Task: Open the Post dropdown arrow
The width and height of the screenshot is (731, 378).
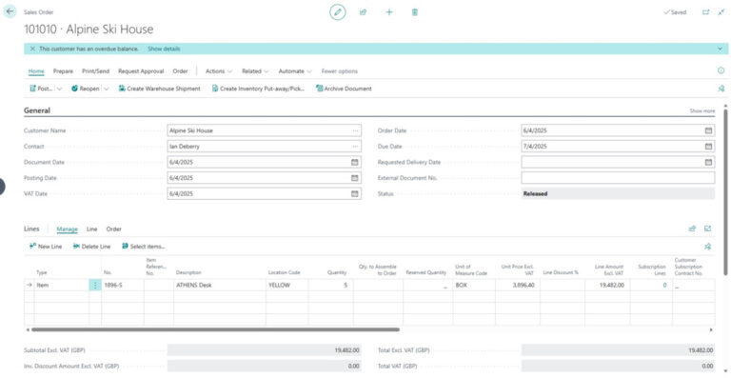Action: 59,89
